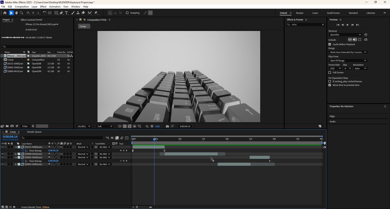Click the current time indicator in timeline
The width and height of the screenshot is (390, 209).
tap(154, 139)
